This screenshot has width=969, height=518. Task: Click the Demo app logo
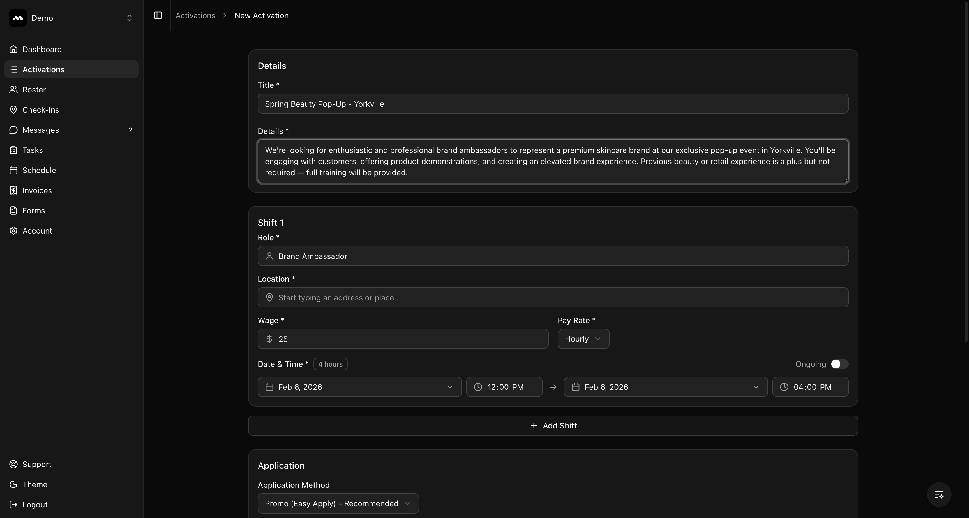tap(18, 18)
